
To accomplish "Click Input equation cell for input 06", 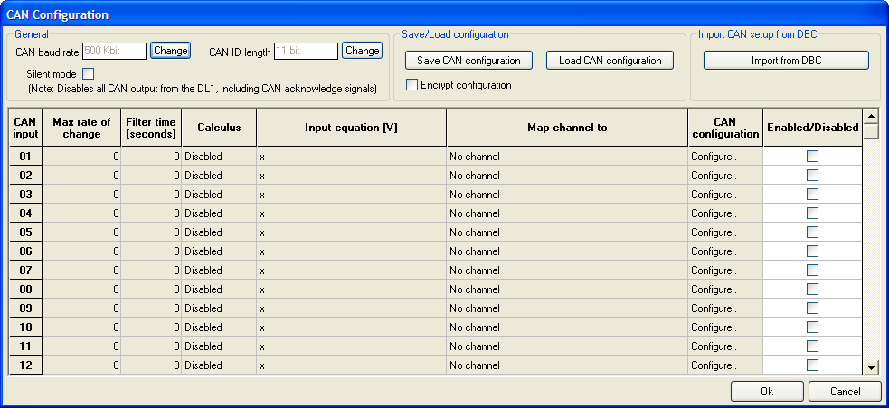I will [x=351, y=251].
